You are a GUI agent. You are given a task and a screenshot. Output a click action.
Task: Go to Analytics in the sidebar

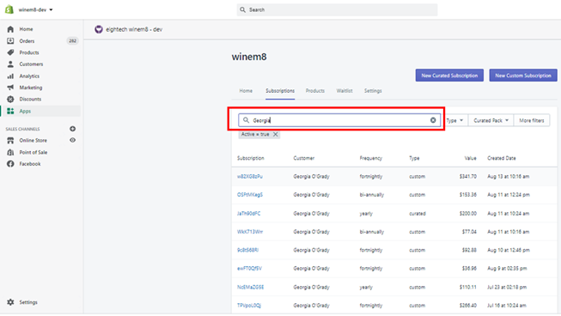pos(29,76)
